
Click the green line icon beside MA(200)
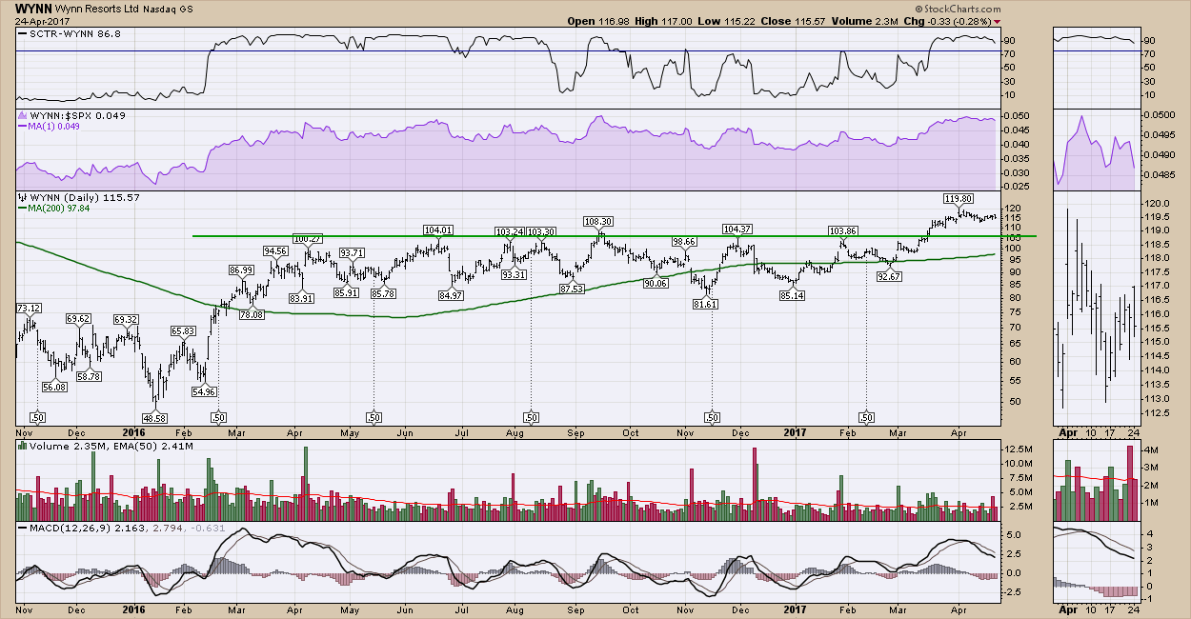[x=22, y=210]
